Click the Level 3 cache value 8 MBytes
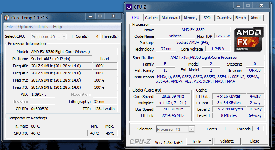Image resolution: width=275 pixels, height=150 pixels. coord(229,115)
